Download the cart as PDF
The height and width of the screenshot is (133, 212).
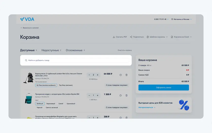pos(120,37)
